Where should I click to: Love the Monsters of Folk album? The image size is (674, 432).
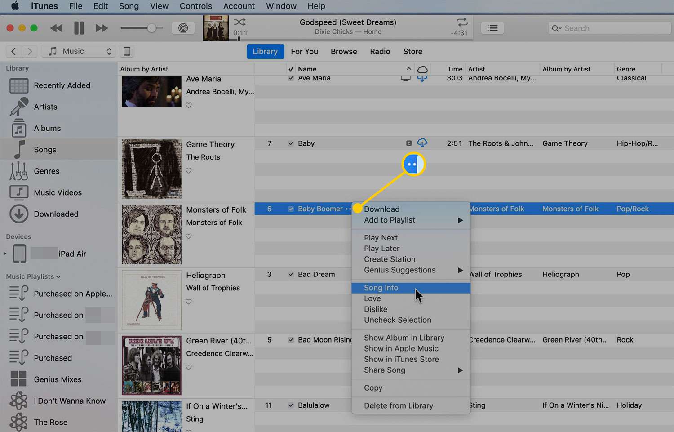[189, 236]
